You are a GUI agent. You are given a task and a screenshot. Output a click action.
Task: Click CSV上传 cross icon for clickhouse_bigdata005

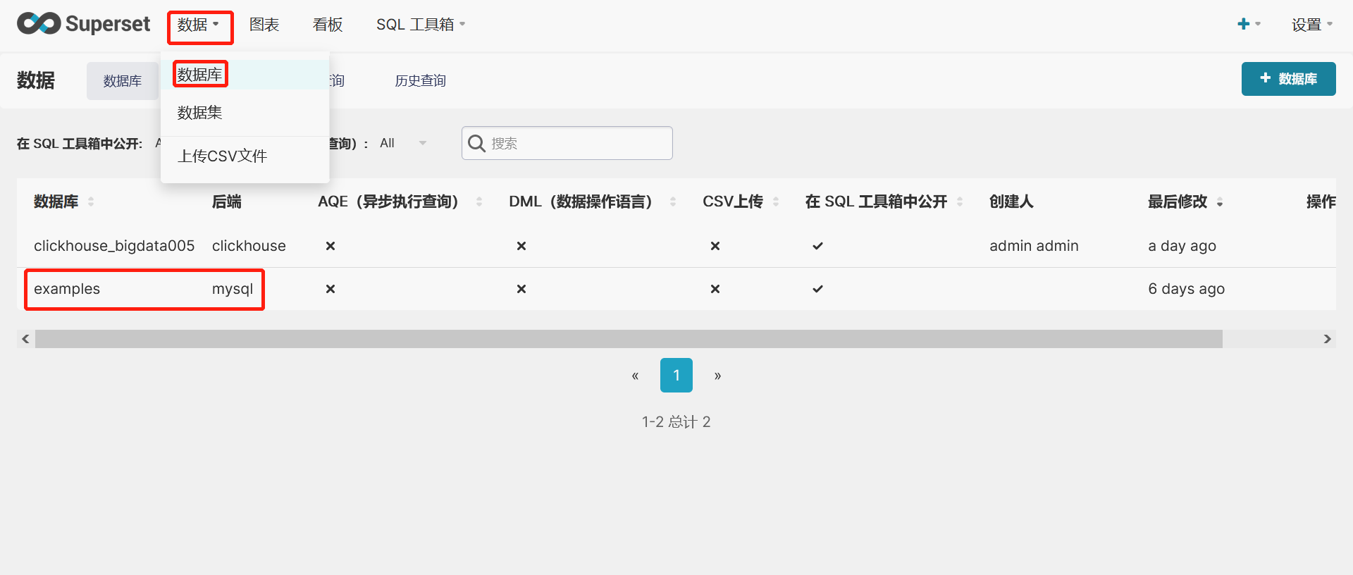[715, 246]
